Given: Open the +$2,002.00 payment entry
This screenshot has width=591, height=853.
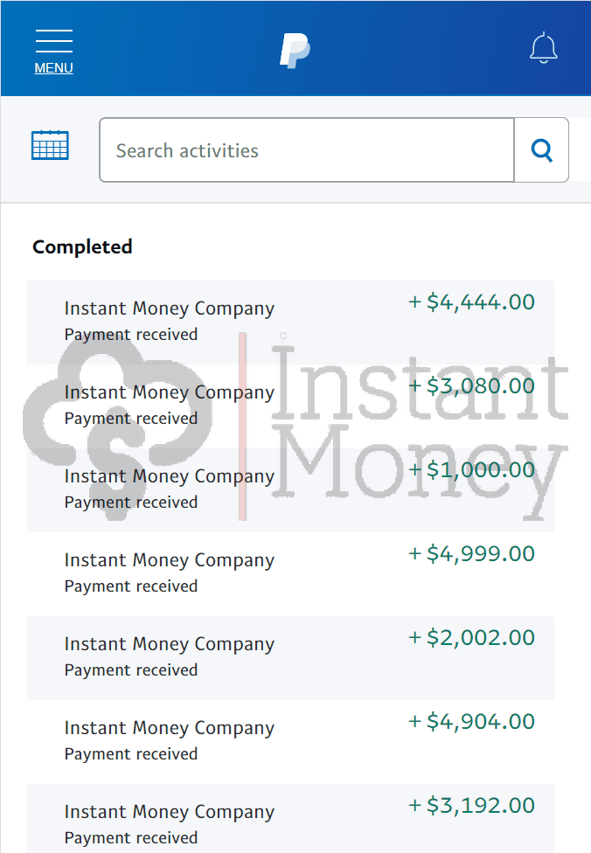Looking at the screenshot, I should tap(290, 658).
